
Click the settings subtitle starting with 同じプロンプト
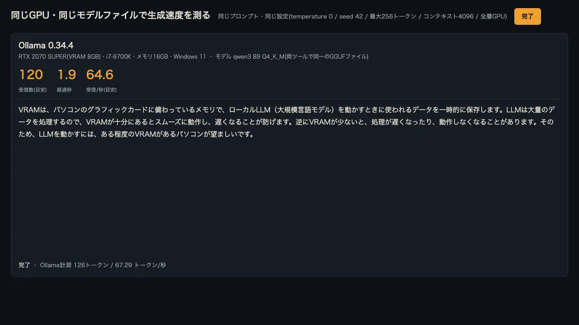click(x=362, y=16)
